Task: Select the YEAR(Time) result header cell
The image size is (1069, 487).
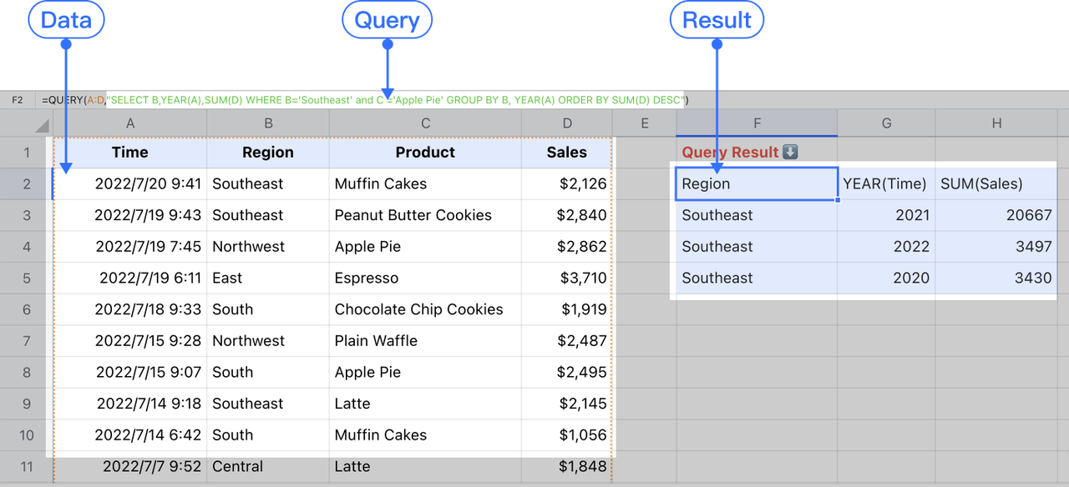Action: [885, 184]
